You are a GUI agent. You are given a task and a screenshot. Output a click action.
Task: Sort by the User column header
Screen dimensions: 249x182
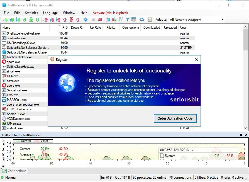click(187, 28)
